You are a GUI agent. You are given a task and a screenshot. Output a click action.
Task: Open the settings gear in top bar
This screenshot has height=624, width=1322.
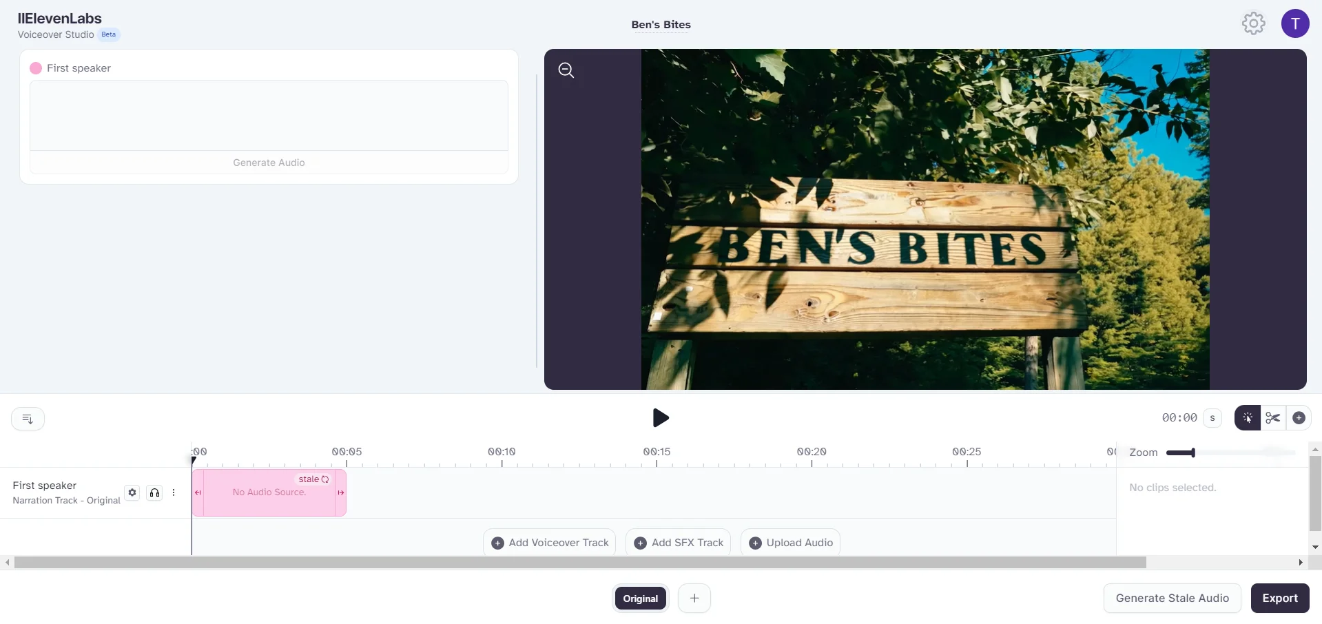(x=1254, y=23)
